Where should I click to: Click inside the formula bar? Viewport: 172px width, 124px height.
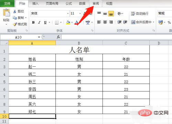(117, 37)
